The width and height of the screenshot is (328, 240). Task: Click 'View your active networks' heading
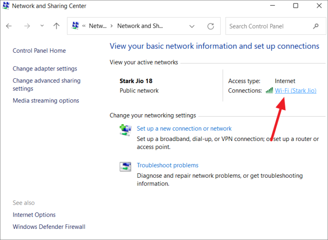[x=144, y=62]
